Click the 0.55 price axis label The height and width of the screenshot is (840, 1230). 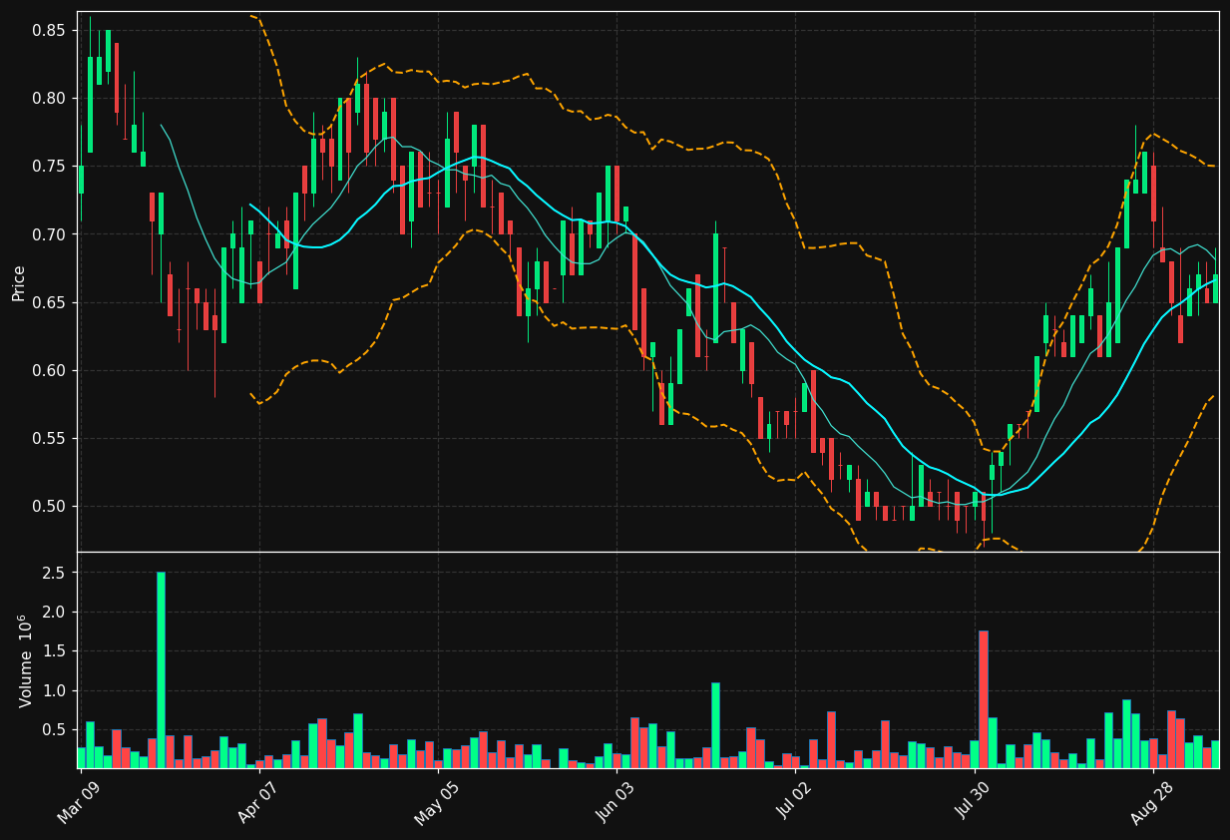point(48,438)
